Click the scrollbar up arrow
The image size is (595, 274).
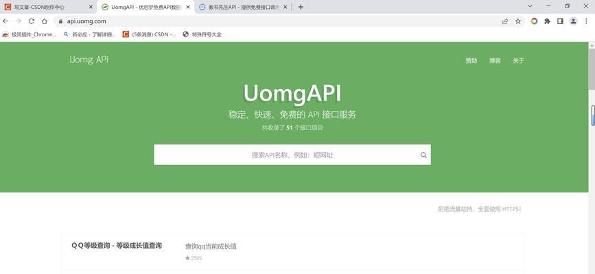[592, 45]
